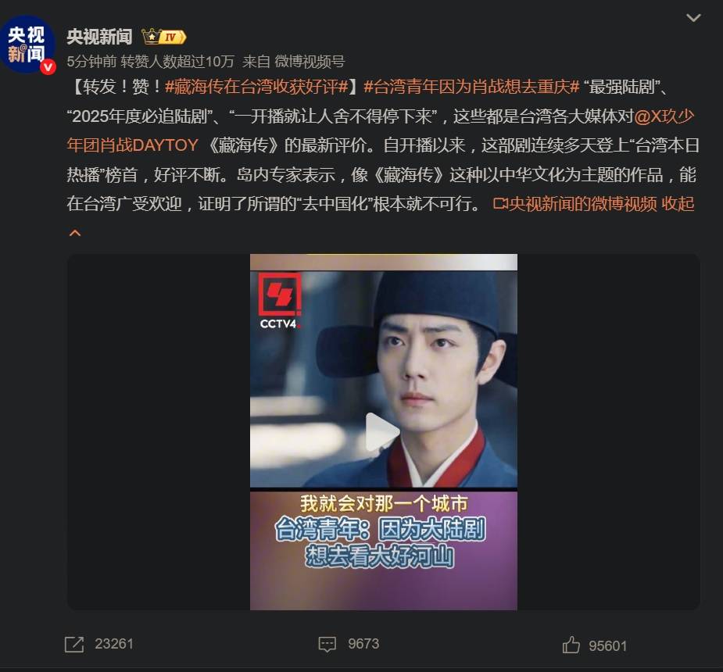Click 收起 to collapse the post text
The height and width of the screenshot is (672, 723).
[678, 204]
